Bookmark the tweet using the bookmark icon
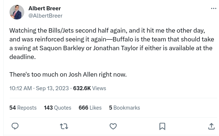 (162, 126)
